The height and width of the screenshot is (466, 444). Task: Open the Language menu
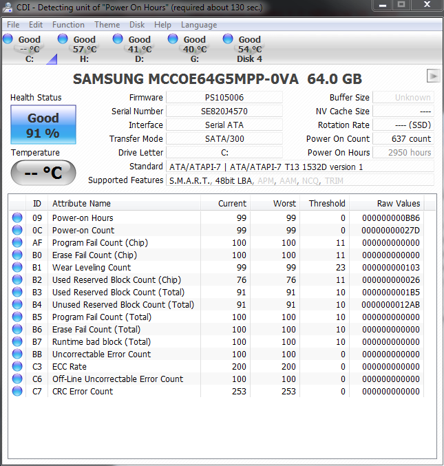pyautogui.click(x=199, y=25)
